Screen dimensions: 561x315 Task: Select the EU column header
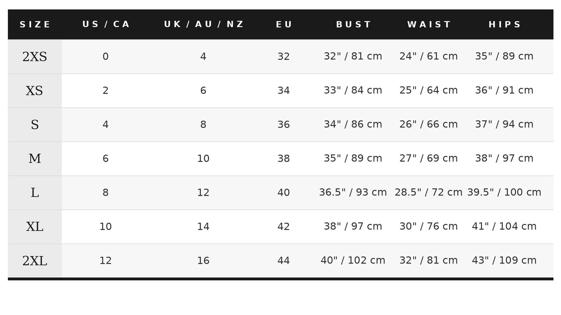pos(284,25)
